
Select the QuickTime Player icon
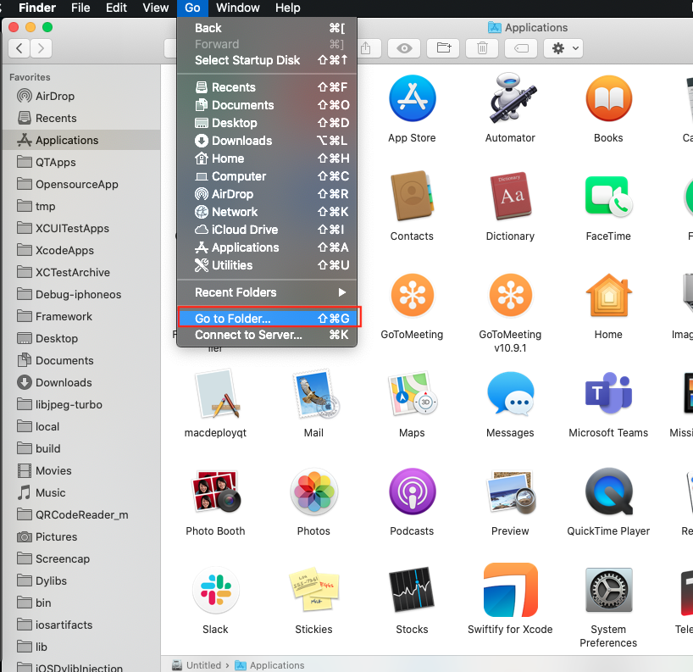tap(608, 492)
